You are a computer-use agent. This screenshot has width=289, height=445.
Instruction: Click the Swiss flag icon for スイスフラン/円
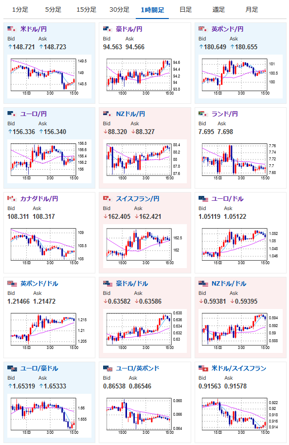coord(108,198)
